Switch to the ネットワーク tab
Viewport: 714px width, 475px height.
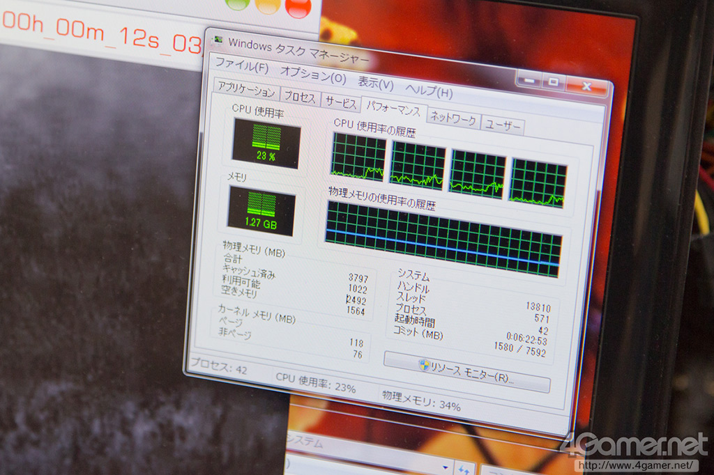[x=453, y=118]
